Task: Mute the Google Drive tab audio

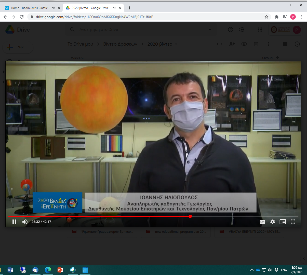Action: coord(114,8)
